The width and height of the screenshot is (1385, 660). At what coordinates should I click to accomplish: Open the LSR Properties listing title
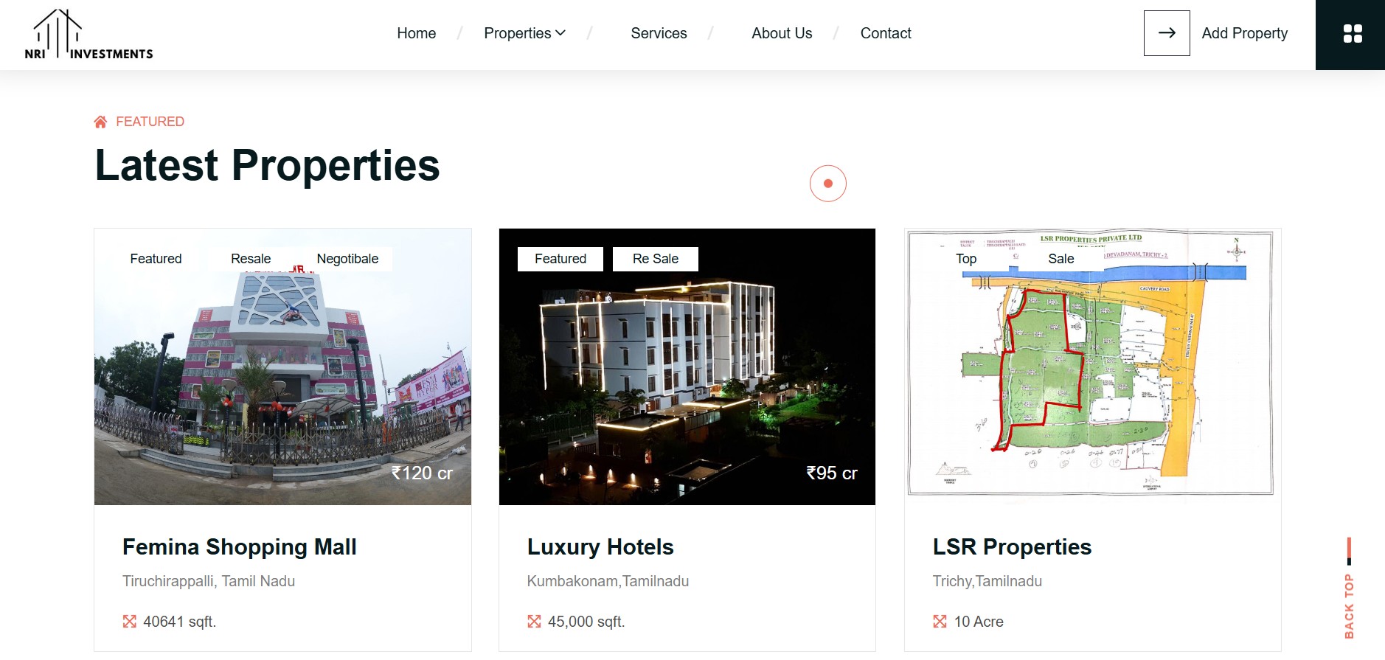[x=1012, y=546]
